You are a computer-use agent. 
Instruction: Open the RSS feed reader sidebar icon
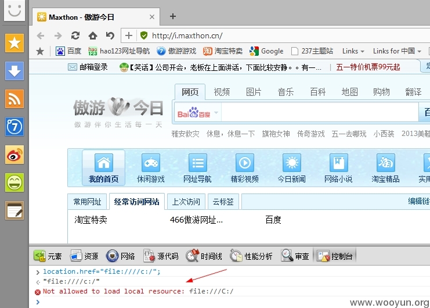[x=15, y=99]
